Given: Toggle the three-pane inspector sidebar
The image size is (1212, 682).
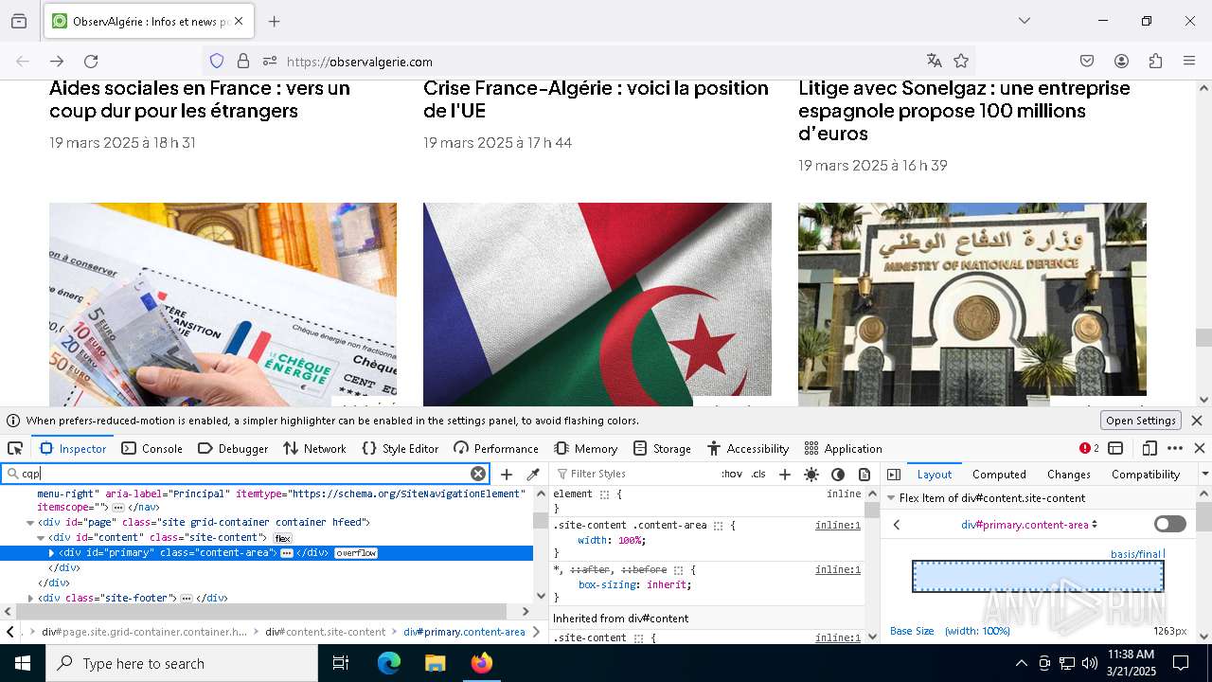Looking at the screenshot, I should coord(893,474).
